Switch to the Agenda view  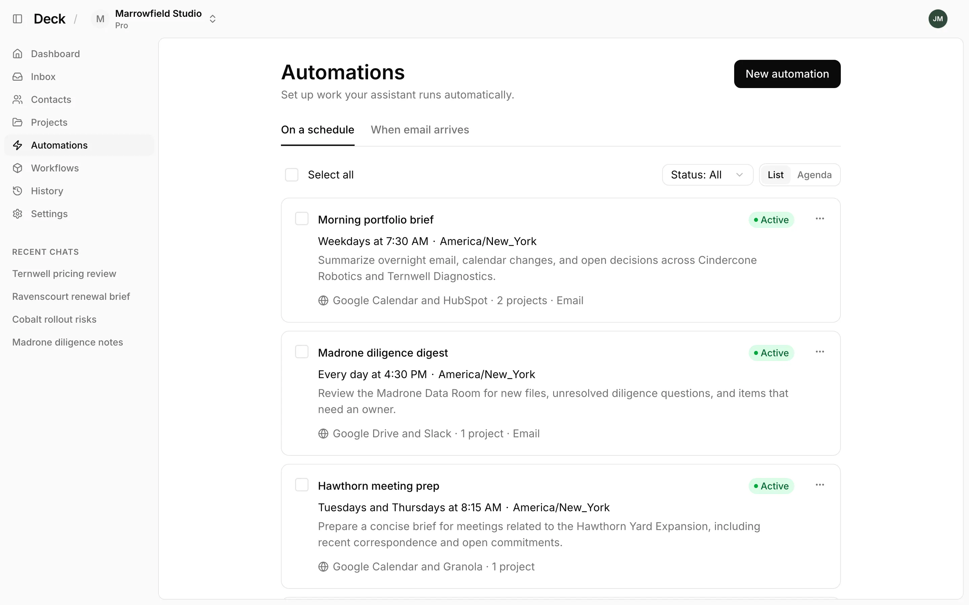[814, 175]
